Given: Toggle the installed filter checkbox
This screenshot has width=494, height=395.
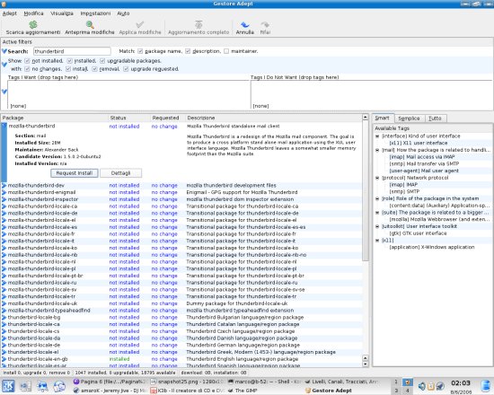Looking at the screenshot, I should click(x=70, y=61).
